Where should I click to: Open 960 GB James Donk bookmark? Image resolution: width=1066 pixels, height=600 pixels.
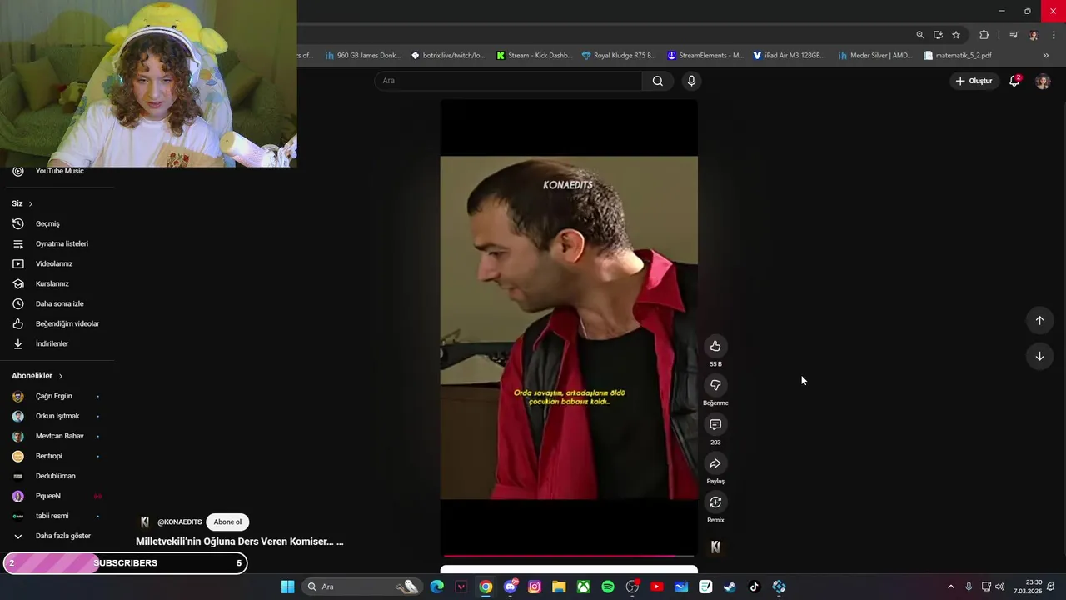363,56
